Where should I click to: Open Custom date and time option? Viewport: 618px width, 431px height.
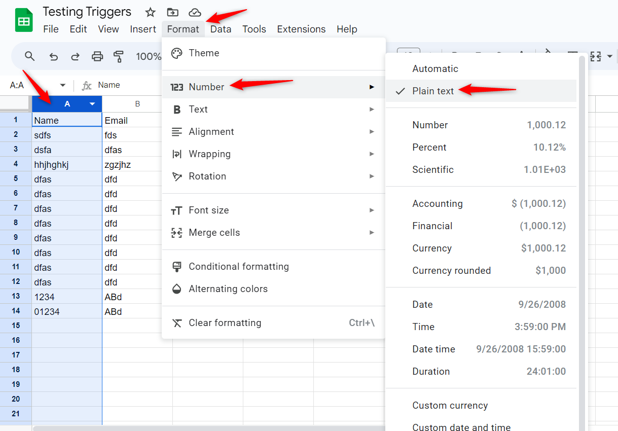[x=481, y=425]
